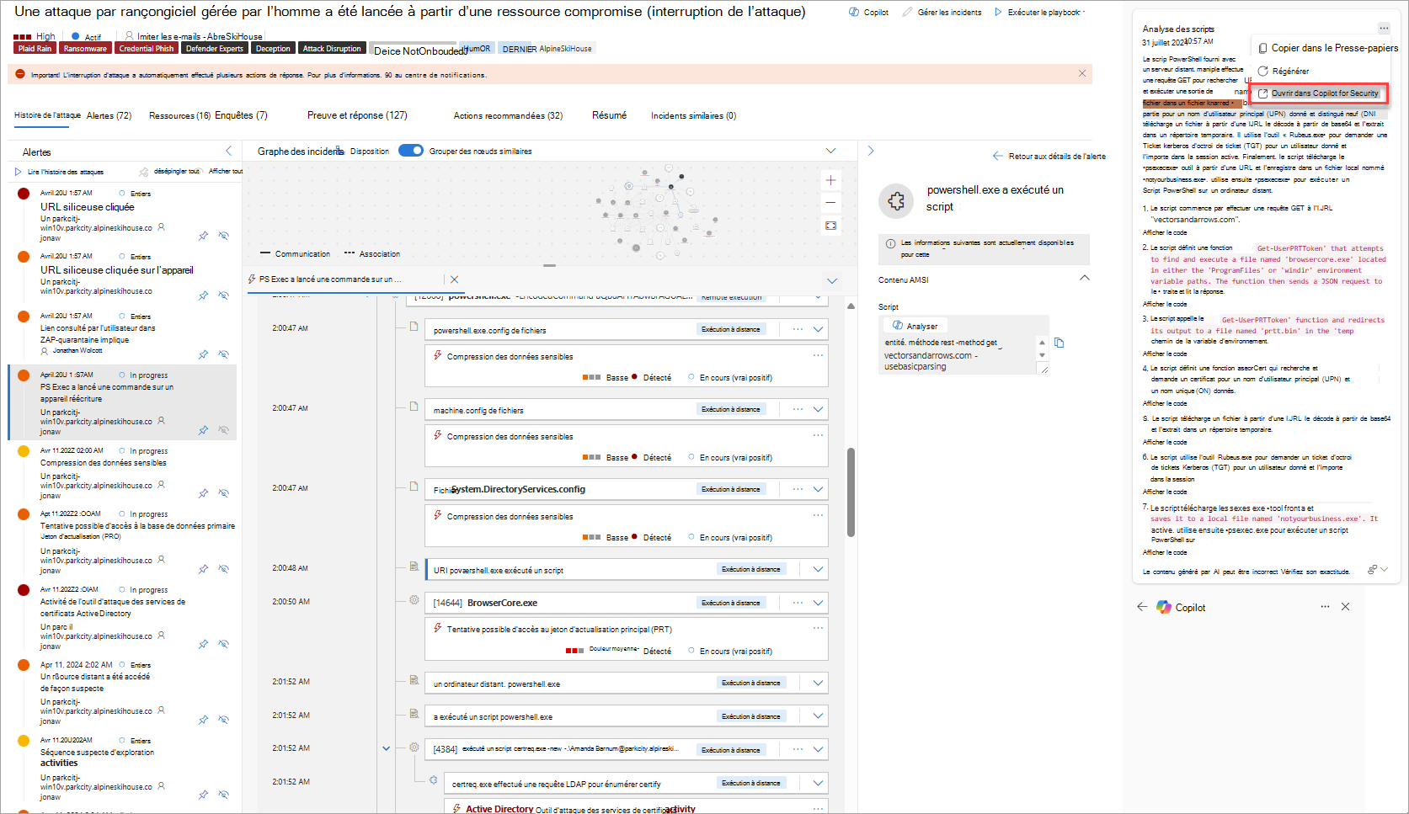Image resolution: width=1409 pixels, height=814 pixels.
Task: Open more options for powershell.exe.config row
Action: pos(798,329)
